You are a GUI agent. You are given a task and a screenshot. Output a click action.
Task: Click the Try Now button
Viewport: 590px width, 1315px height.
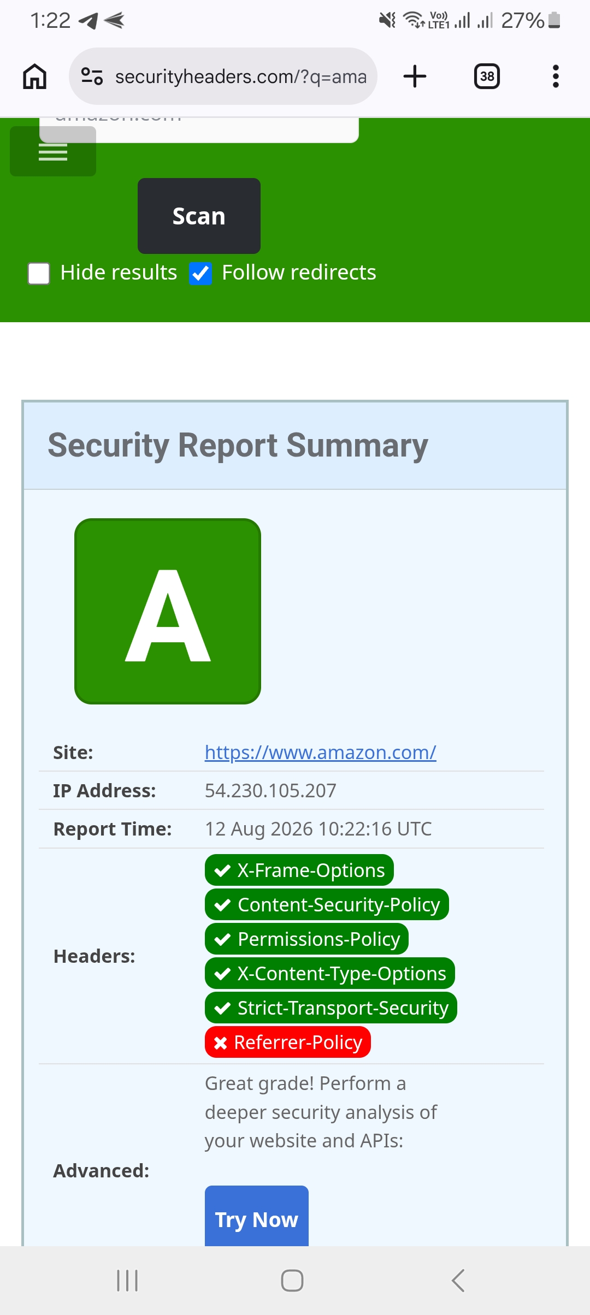pos(257,1218)
